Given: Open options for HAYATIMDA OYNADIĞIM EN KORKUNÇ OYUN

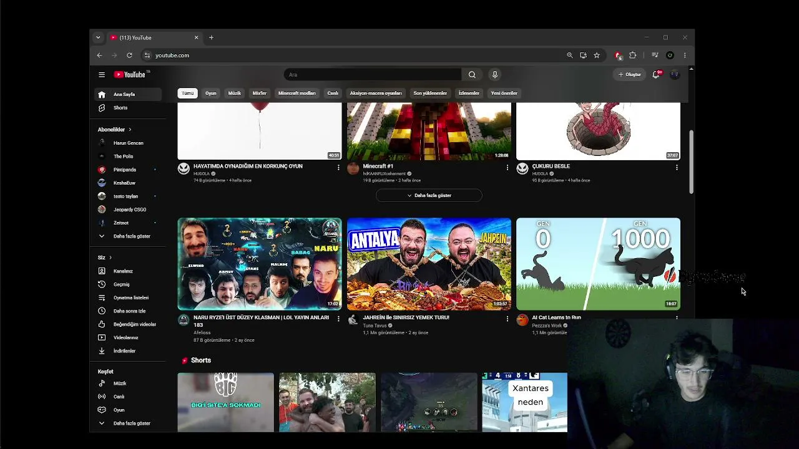Looking at the screenshot, I should pos(338,167).
